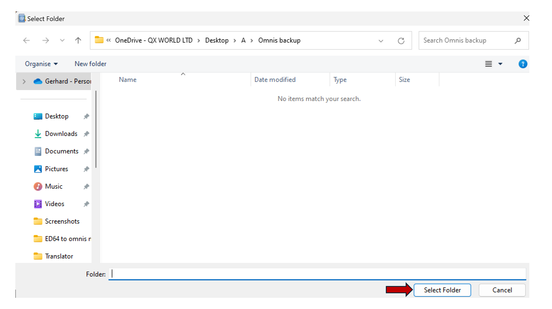Open the recent locations dropdown arrow
This screenshot has width=552, height=309.
[62, 41]
